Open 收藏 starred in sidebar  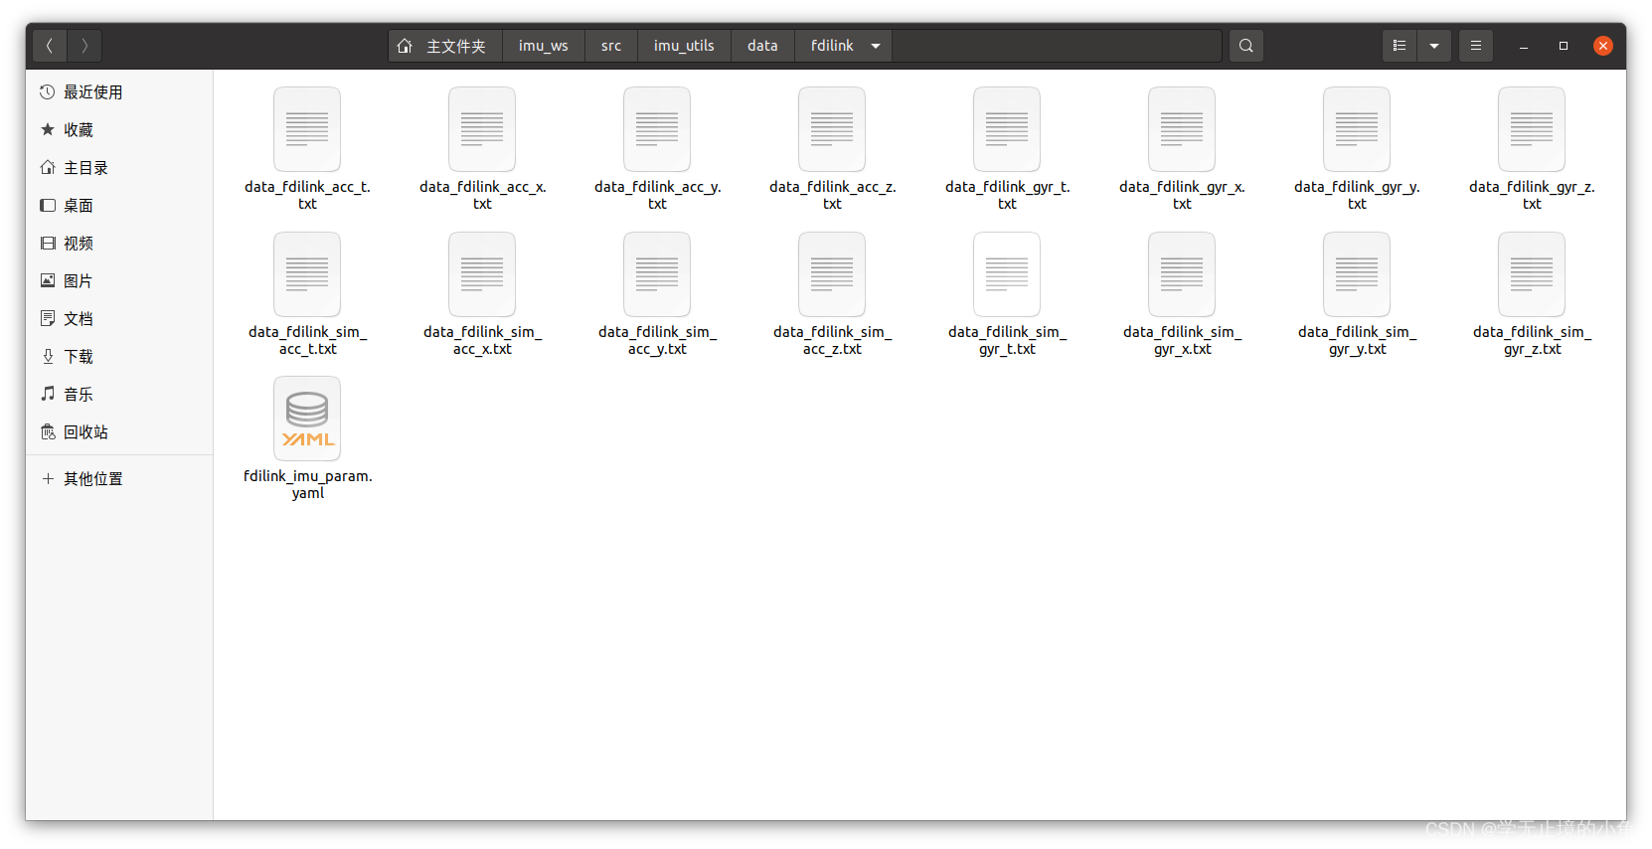tap(119, 130)
